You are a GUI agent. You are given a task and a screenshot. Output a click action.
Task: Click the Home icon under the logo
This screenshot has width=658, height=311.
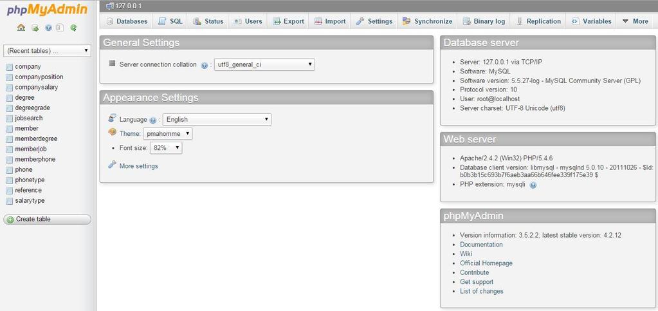click(21, 28)
